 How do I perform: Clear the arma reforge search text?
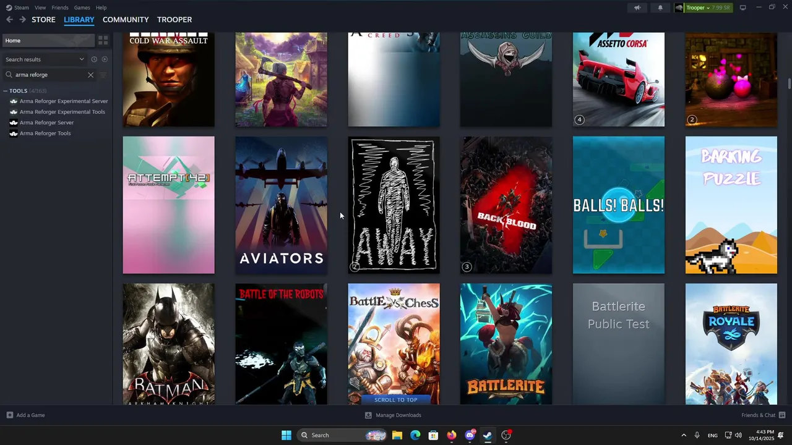click(x=90, y=75)
